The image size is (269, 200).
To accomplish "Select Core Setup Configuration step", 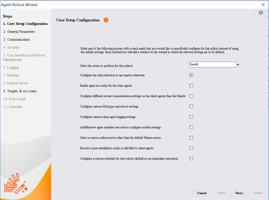I will (x=25, y=24).
